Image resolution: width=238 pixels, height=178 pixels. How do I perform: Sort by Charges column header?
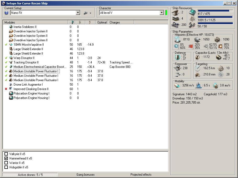click(x=121, y=22)
